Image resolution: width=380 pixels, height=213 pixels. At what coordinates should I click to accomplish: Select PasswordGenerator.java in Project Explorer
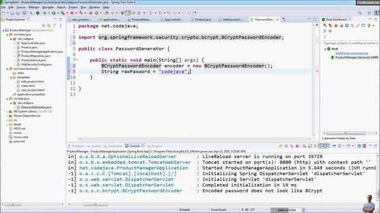36,107
